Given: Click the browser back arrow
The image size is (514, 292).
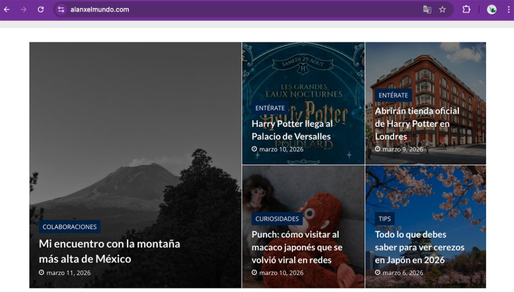Looking at the screenshot, I should tap(7, 10).
